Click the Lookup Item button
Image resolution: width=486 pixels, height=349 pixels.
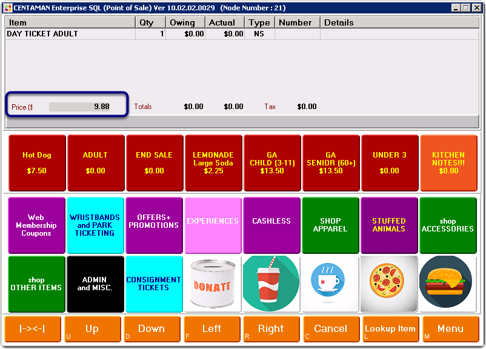390,329
